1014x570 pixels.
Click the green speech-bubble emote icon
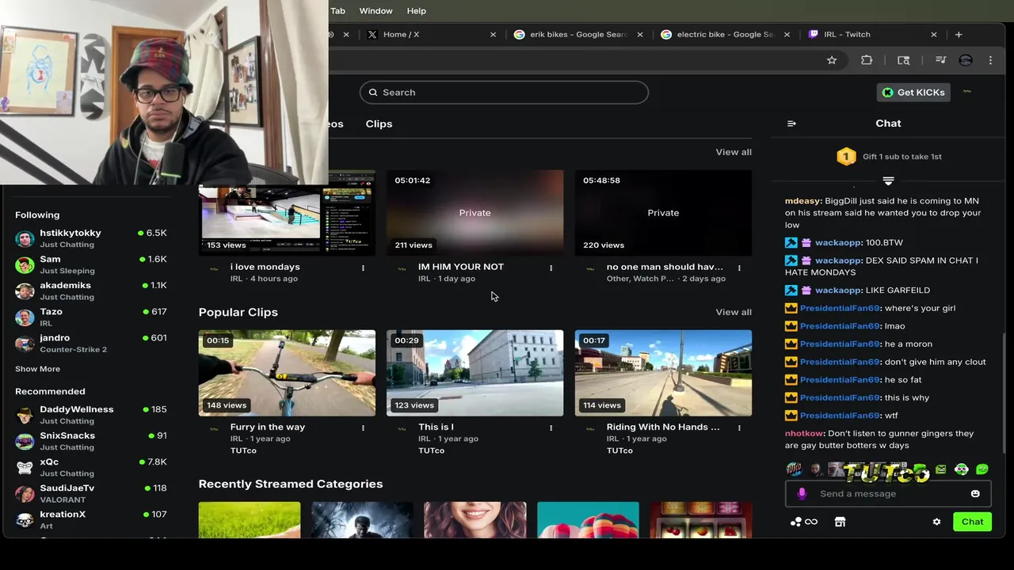(x=982, y=469)
